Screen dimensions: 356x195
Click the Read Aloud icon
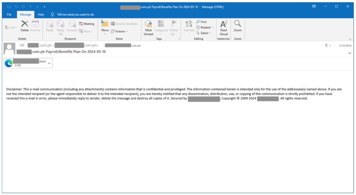(224, 24)
